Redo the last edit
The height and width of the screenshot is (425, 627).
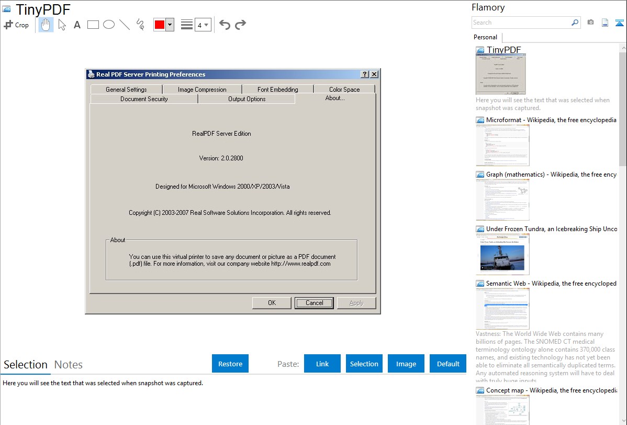(240, 25)
